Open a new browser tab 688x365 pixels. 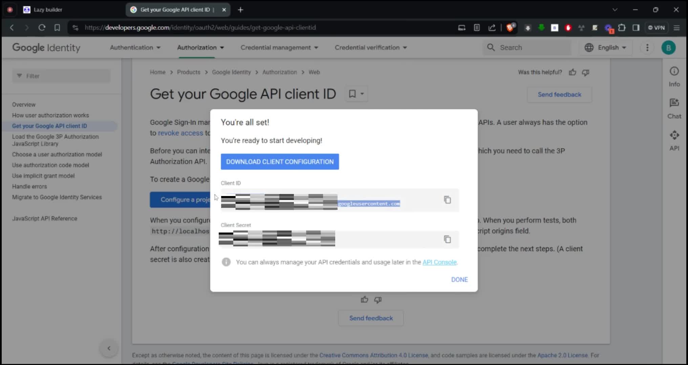coord(240,10)
